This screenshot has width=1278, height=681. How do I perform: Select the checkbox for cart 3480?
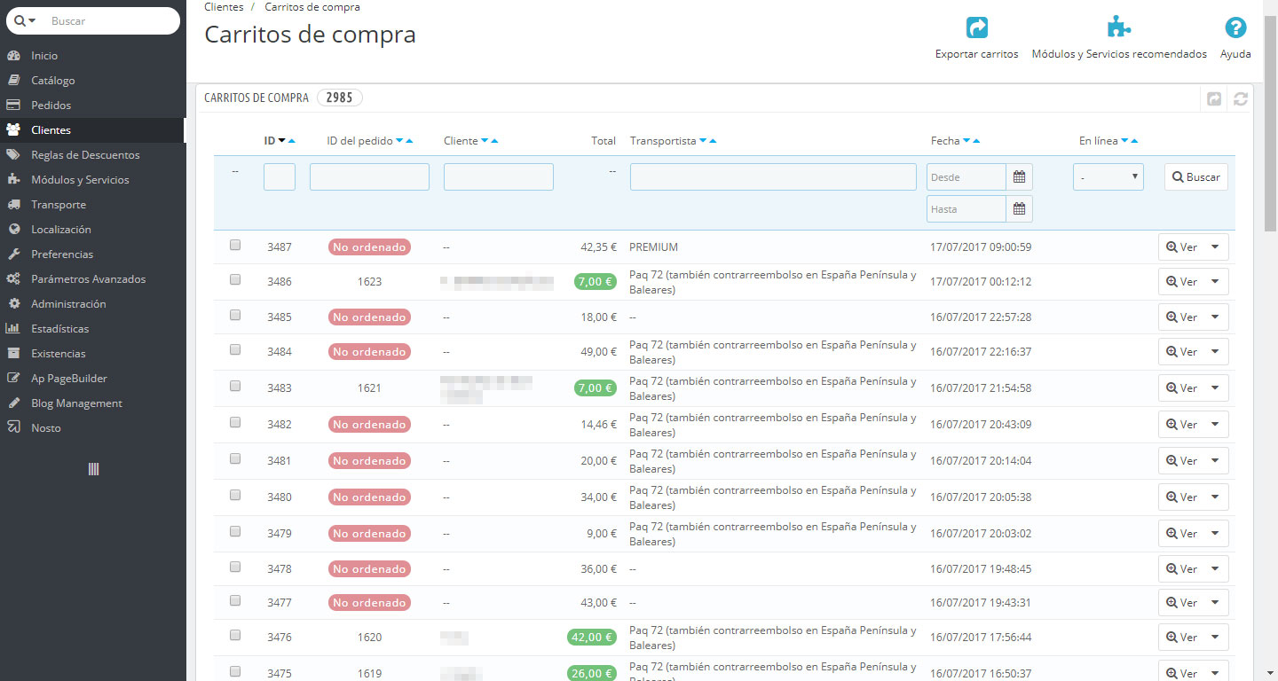235,495
